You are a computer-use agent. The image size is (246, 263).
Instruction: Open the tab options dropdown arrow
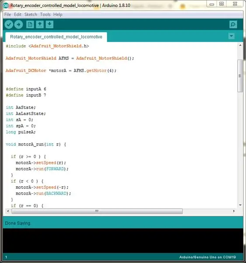pos(232,36)
